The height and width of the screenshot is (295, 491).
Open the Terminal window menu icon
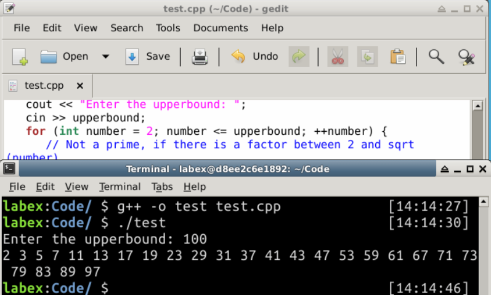pyautogui.click(x=8, y=169)
